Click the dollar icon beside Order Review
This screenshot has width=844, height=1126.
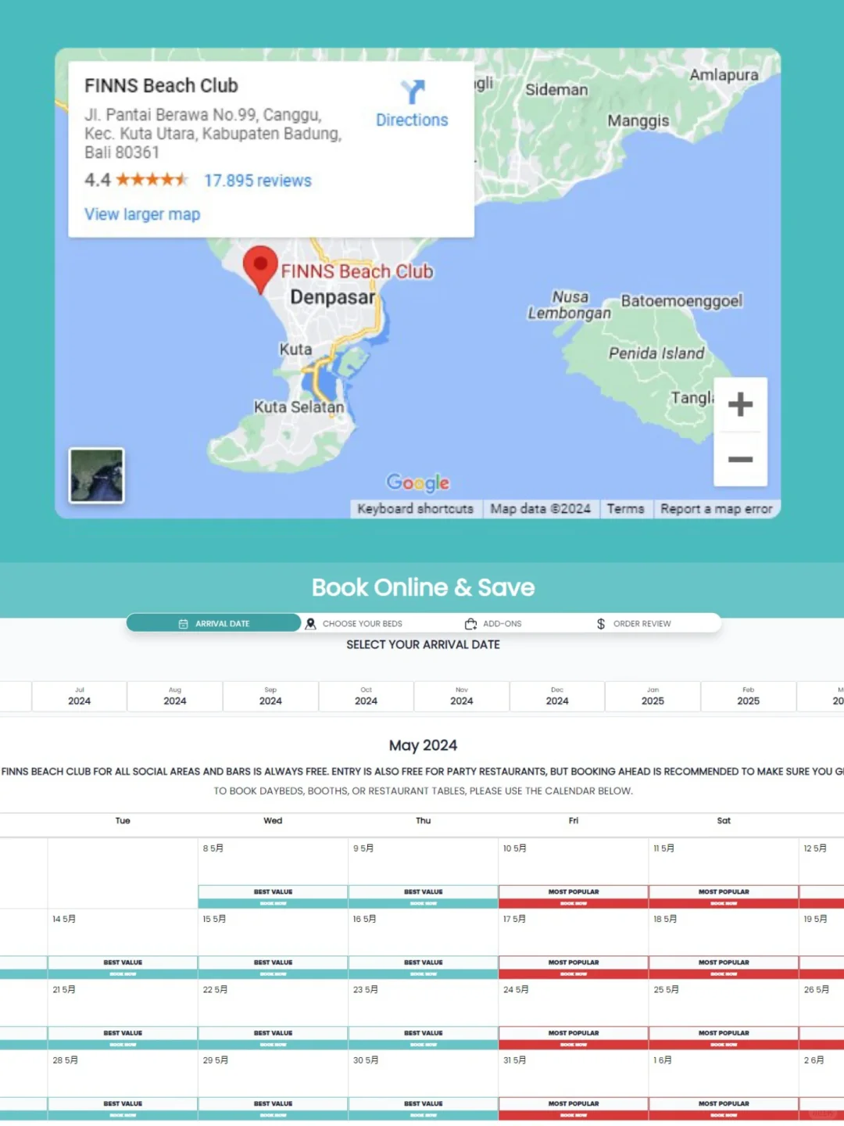coord(601,624)
